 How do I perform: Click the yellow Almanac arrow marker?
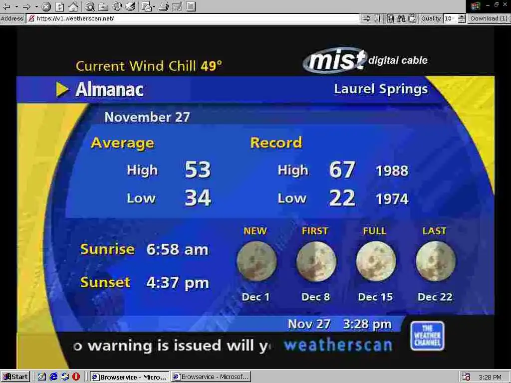coord(62,89)
